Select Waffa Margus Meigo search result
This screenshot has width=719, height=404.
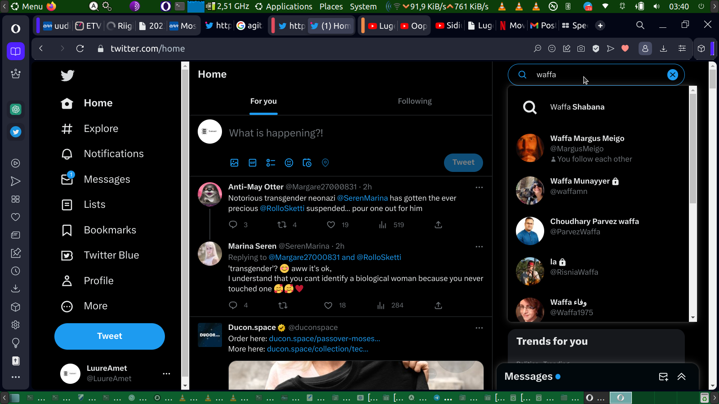tap(598, 148)
